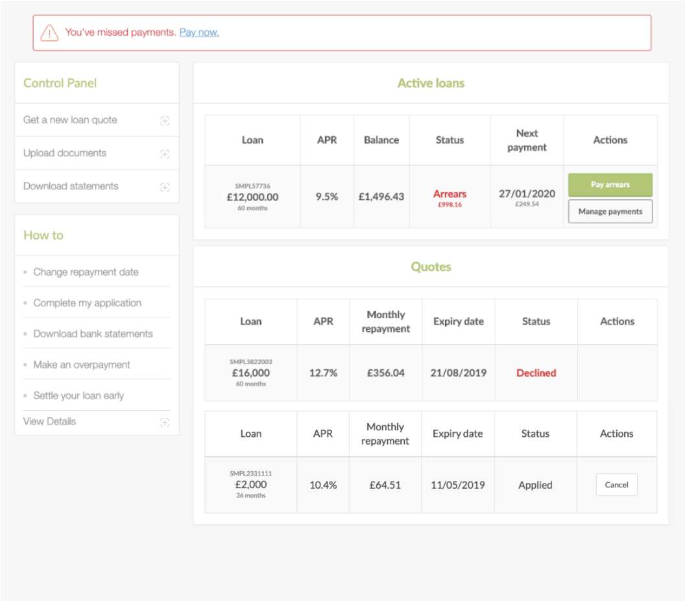
Task: Select the £1,496.43 balance
Action: point(381,197)
